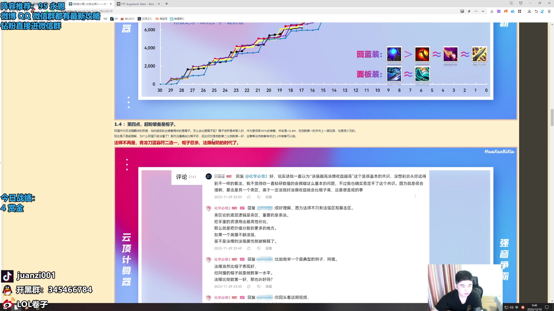Click the lightning speed-mode icon near the address bar
The height and width of the screenshot is (311, 554).
(x=469, y=12)
